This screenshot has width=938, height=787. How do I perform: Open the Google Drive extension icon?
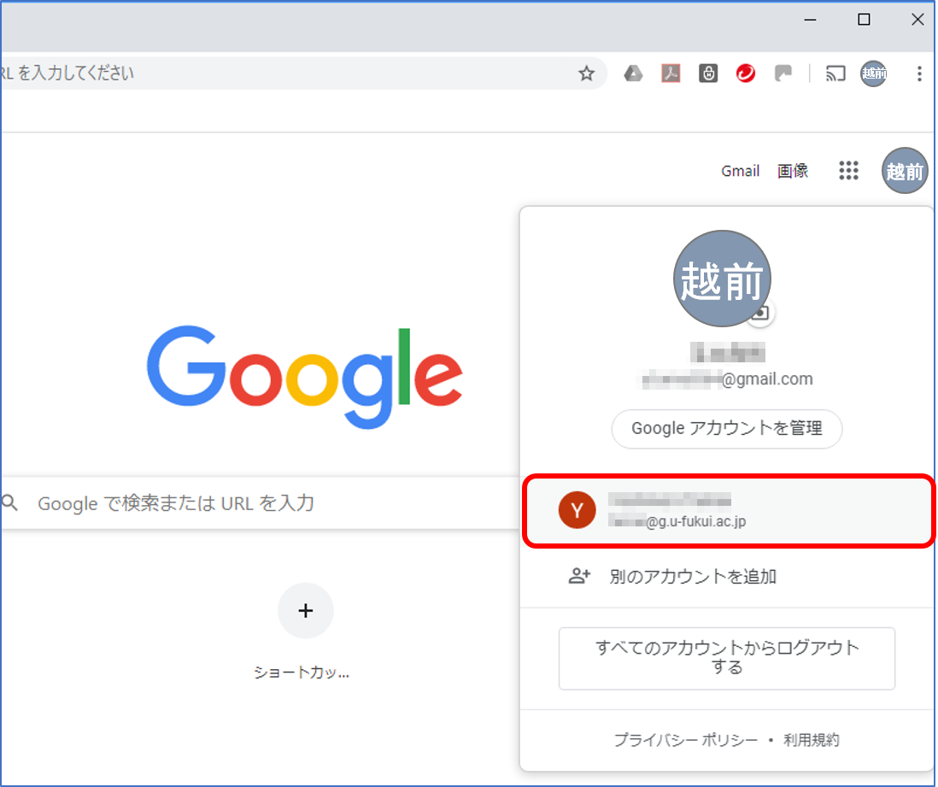click(633, 73)
